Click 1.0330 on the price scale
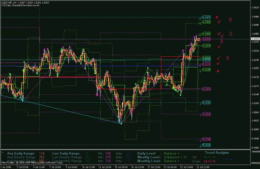The width and height of the screenshot is (260, 169). (255, 51)
